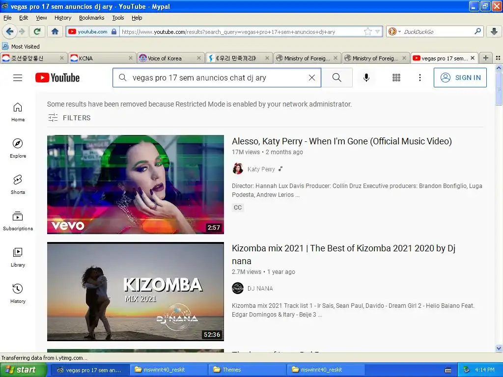Open the Kizomba Mix 2021 thumbnail
The width and height of the screenshot is (503, 377).
(136, 292)
